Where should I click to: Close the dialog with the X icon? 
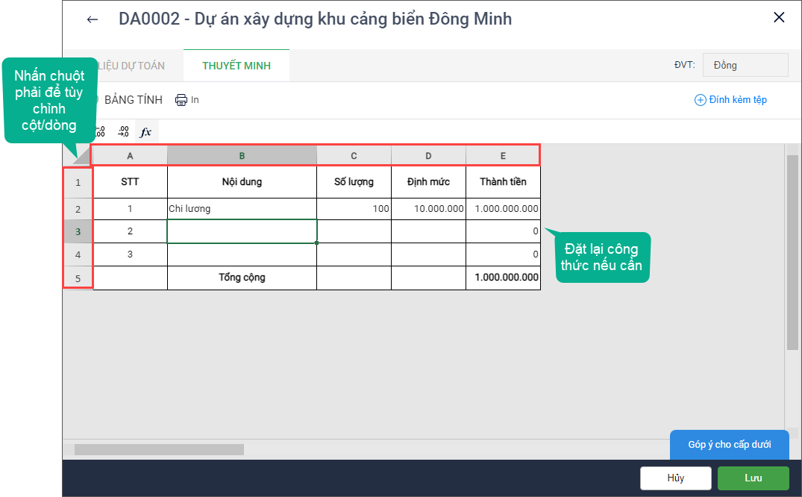click(x=779, y=18)
